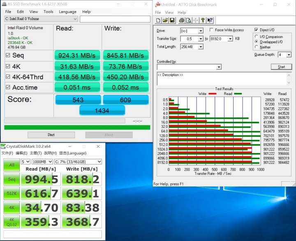This screenshot has width=296, height=241.
Task: Click the context help arrow icon in ATTO
Action: point(210,20)
